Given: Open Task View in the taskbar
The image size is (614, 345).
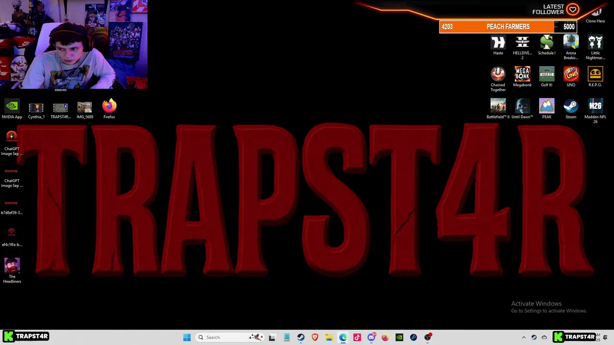Looking at the screenshot, I should click(x=272, y=337).
